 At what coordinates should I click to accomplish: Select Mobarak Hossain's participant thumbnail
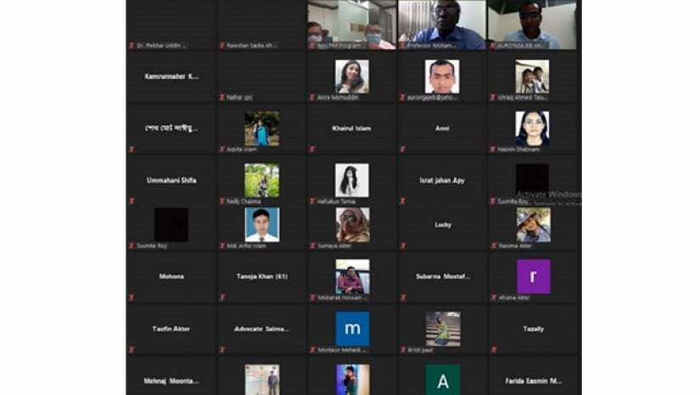pos(352,277)
